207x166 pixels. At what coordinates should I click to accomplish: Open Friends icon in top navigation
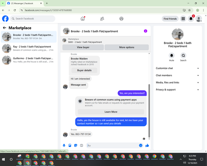(102, 19)
